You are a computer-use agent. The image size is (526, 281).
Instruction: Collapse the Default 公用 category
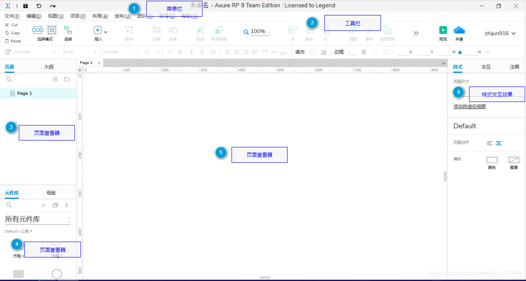(x=19, y=231)
